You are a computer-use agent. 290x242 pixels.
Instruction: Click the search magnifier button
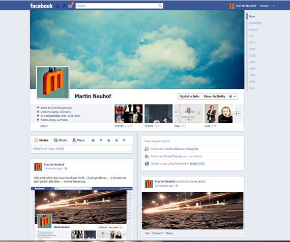coord(160,6)
